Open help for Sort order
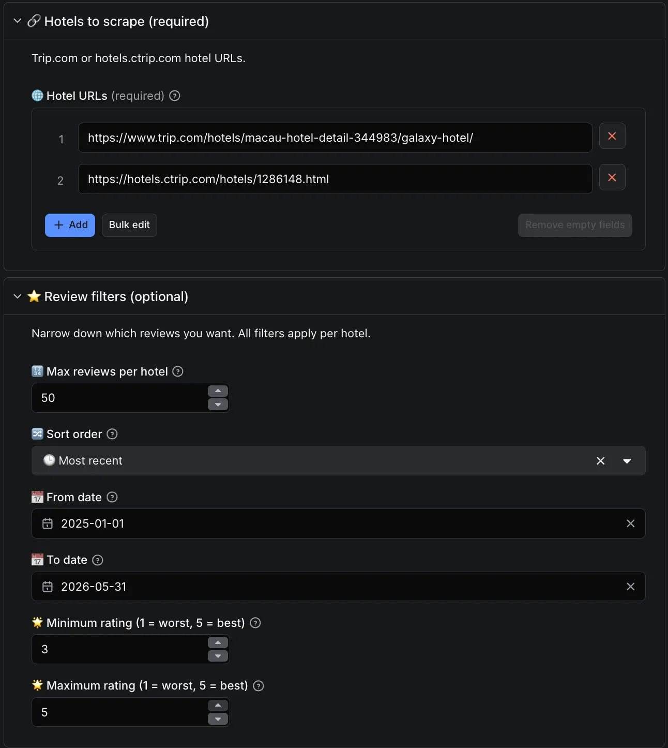Screen dimensions: 668x748 coord(112,434)
